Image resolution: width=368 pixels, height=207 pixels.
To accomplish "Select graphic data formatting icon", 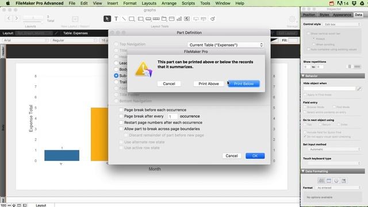I will [344, 181].
